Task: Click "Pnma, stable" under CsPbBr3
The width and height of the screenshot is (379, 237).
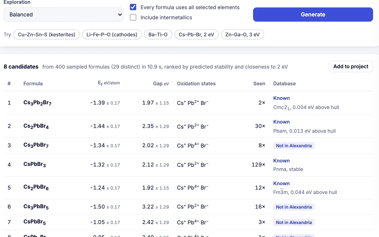Action: coord(288,169)
